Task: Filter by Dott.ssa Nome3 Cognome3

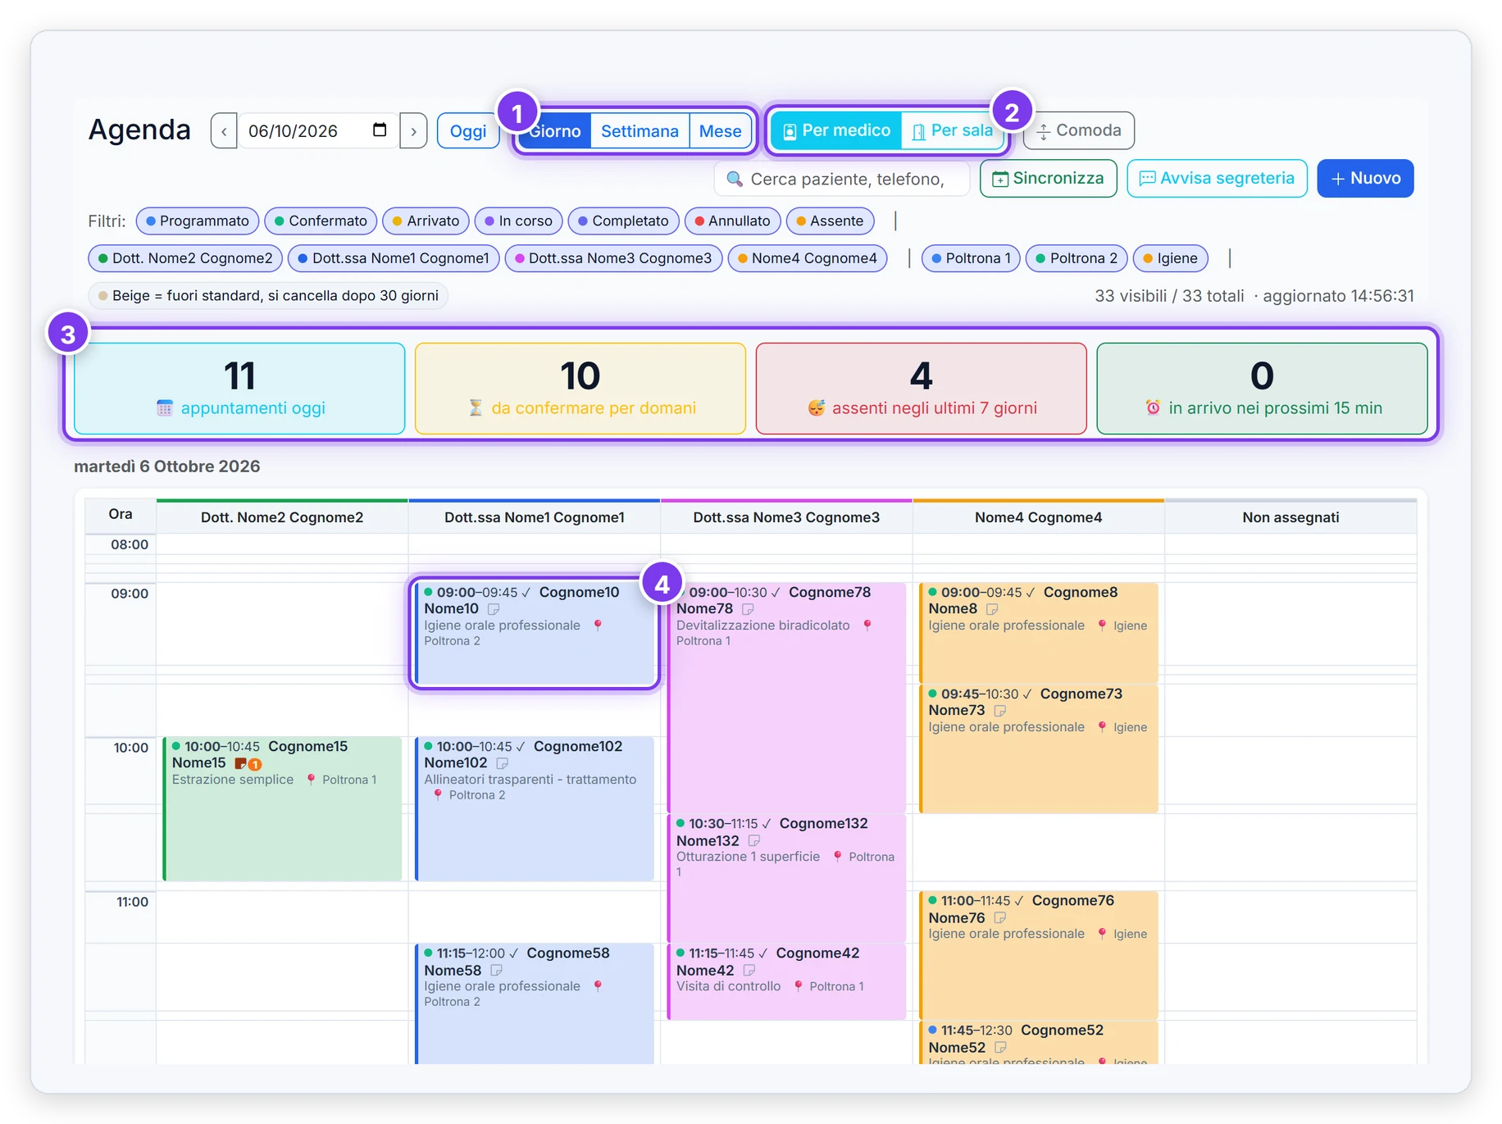Action: coord(613,258)
